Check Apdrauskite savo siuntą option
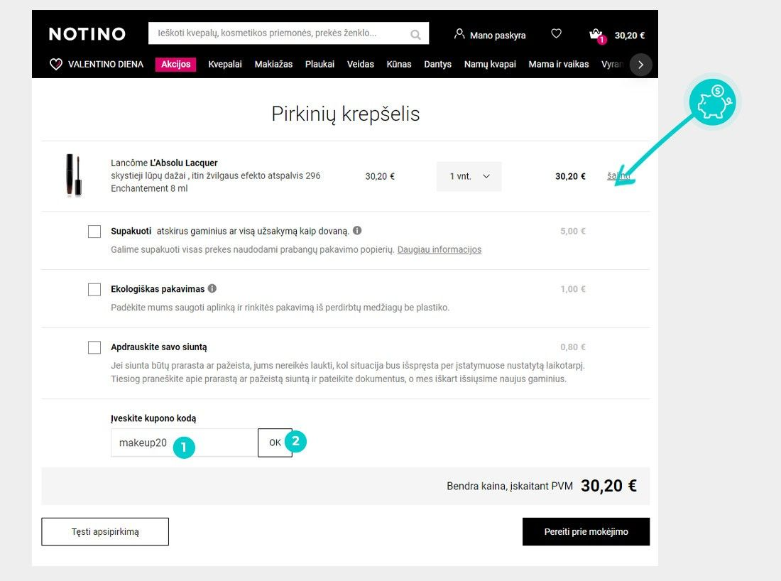 point(94,347)
